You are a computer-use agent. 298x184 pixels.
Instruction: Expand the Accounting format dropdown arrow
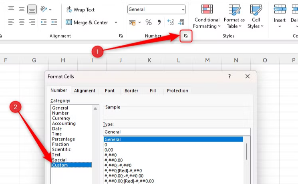139,22
